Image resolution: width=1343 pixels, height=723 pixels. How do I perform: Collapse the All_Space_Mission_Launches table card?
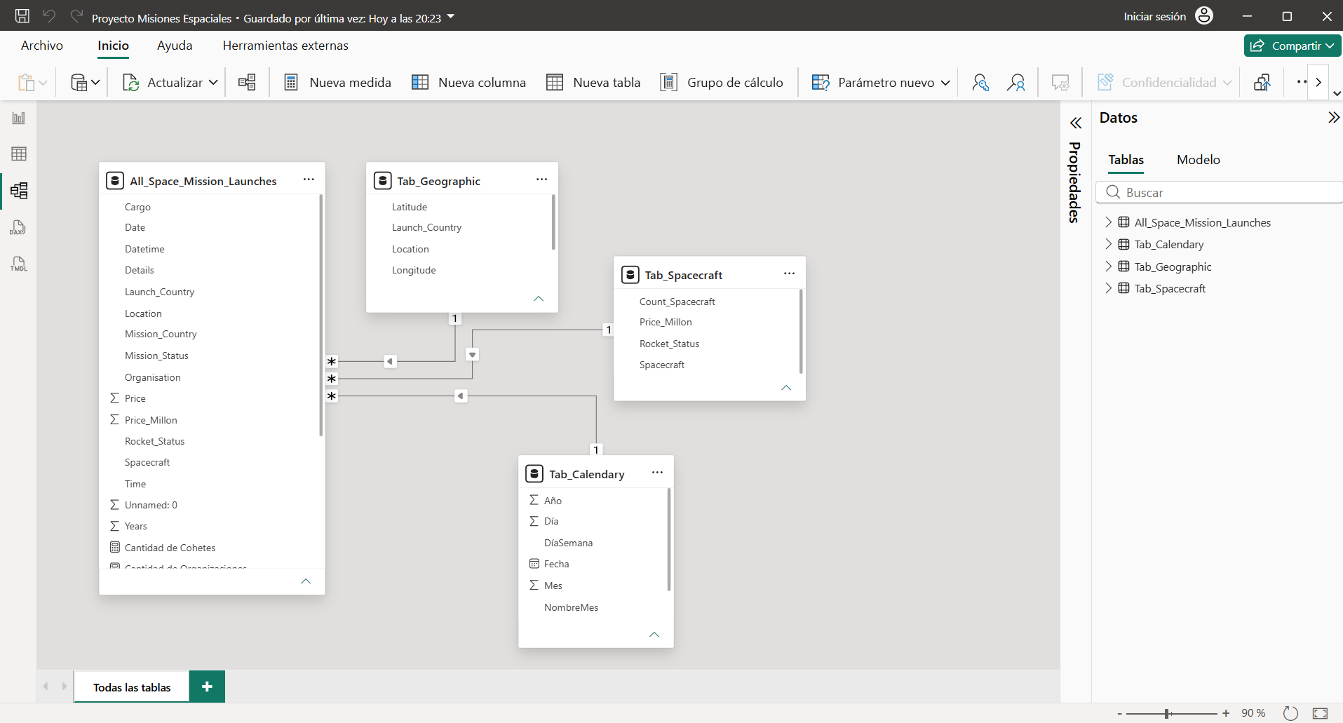[306, 581]
